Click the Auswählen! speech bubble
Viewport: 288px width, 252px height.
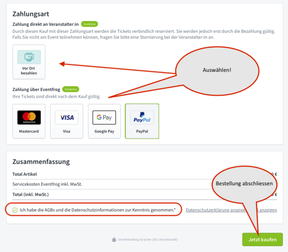pyautogui.click(x=217, y=71)
